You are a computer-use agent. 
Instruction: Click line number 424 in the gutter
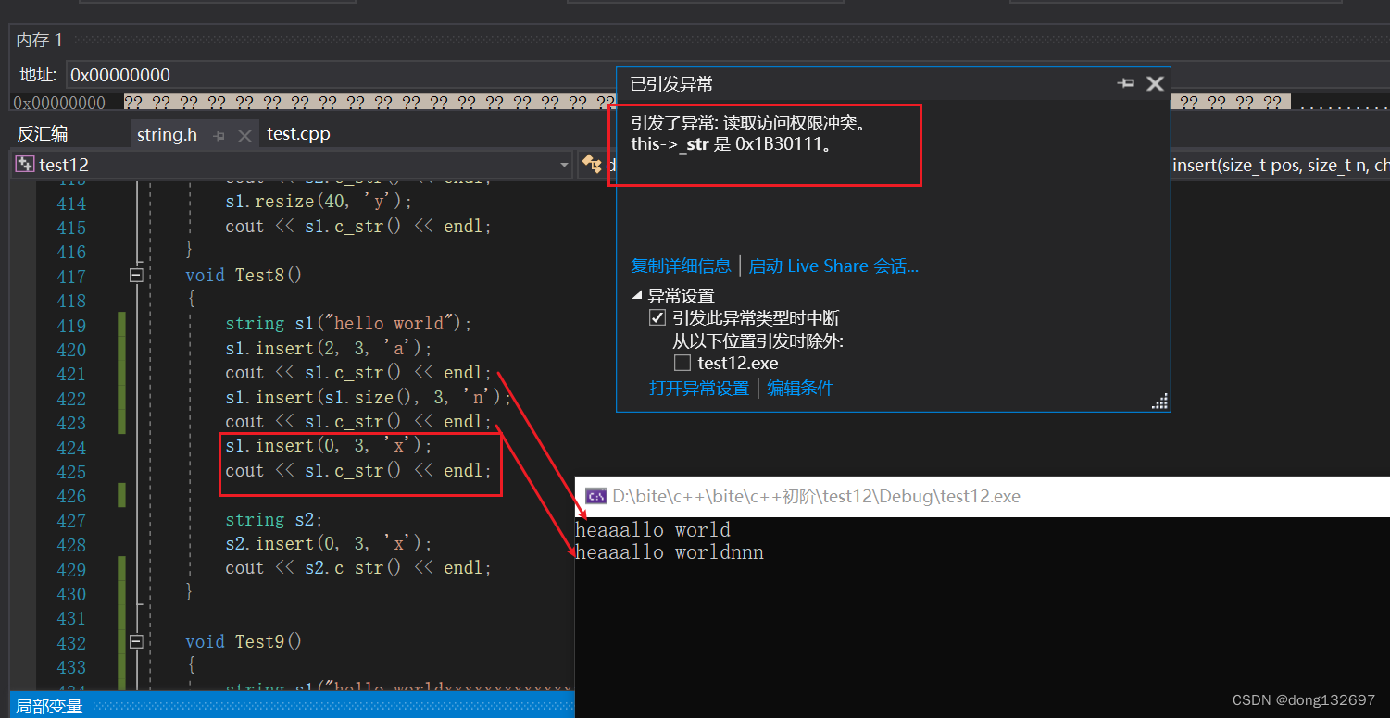(x=70, y=448)
